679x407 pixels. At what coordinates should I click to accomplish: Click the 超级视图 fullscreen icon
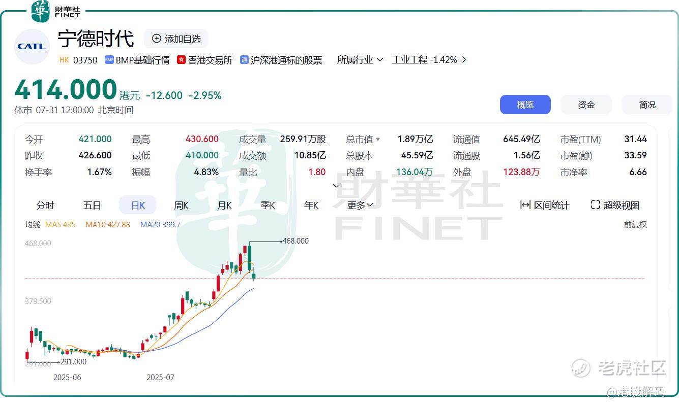point(596,205)
